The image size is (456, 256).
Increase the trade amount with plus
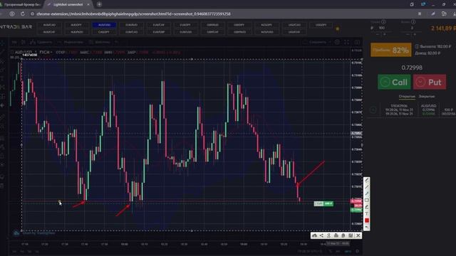(385, 34)
